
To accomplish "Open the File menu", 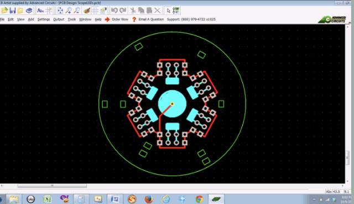I will coord(2,19).
